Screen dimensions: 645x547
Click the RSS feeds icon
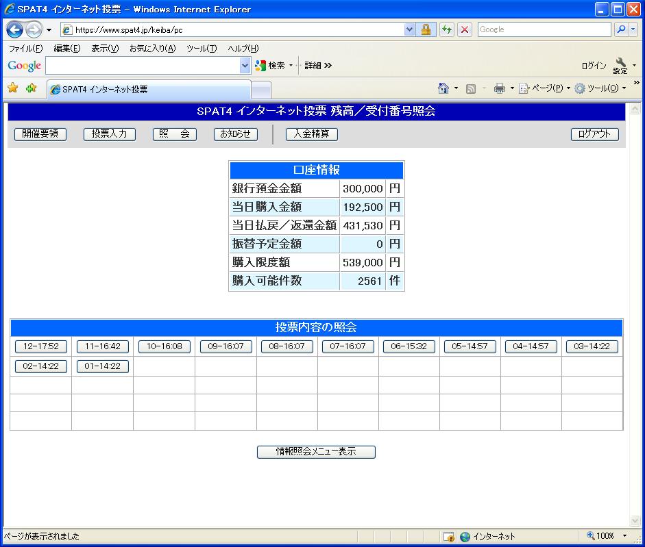tap(471, 88)
